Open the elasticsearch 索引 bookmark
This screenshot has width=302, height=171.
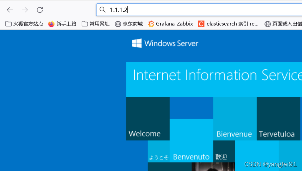[228, 24]
